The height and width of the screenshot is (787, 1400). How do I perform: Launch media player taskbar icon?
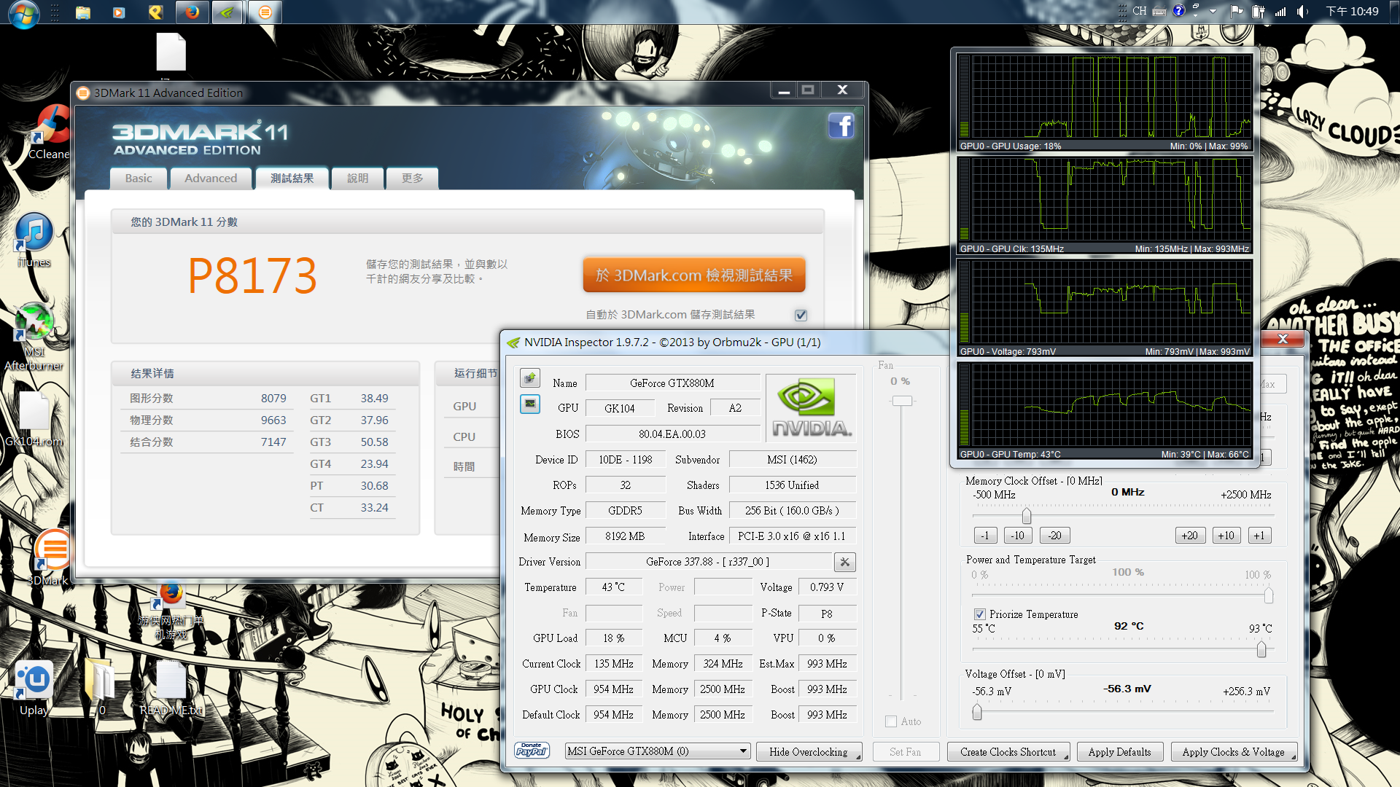point(119,12)
